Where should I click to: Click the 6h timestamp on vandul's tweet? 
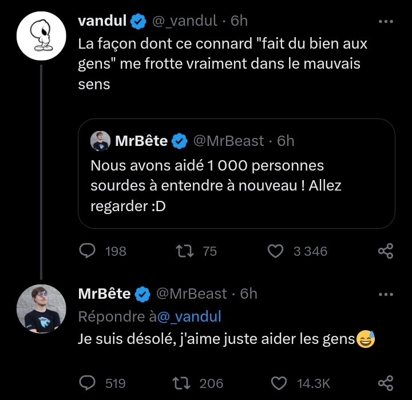[x=239, y=21]
